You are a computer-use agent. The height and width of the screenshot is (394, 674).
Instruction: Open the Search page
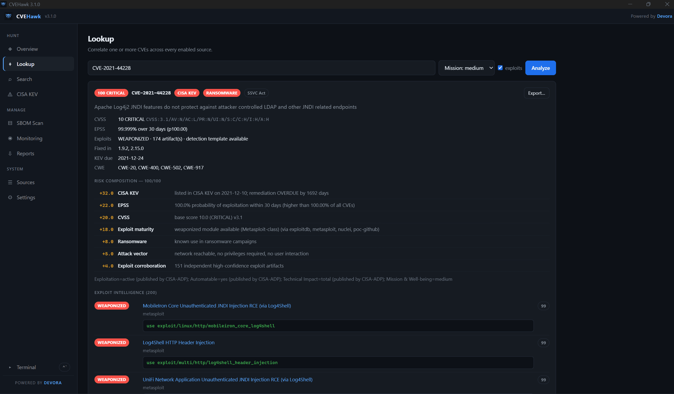pos(39,79)
